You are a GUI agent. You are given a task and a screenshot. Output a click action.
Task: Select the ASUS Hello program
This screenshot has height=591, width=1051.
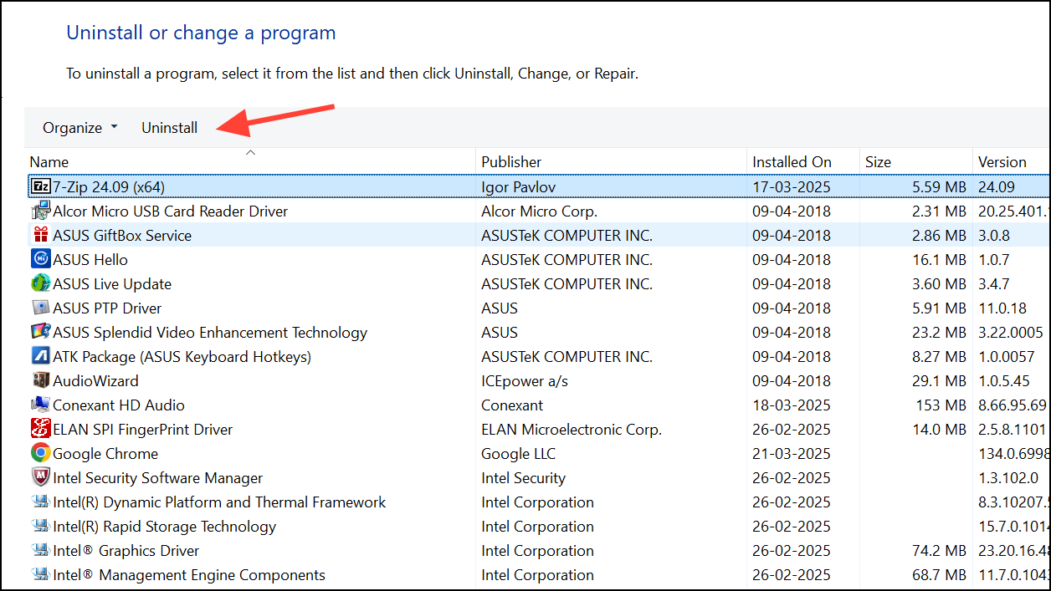pyautogui.click(x=538, y=259)
